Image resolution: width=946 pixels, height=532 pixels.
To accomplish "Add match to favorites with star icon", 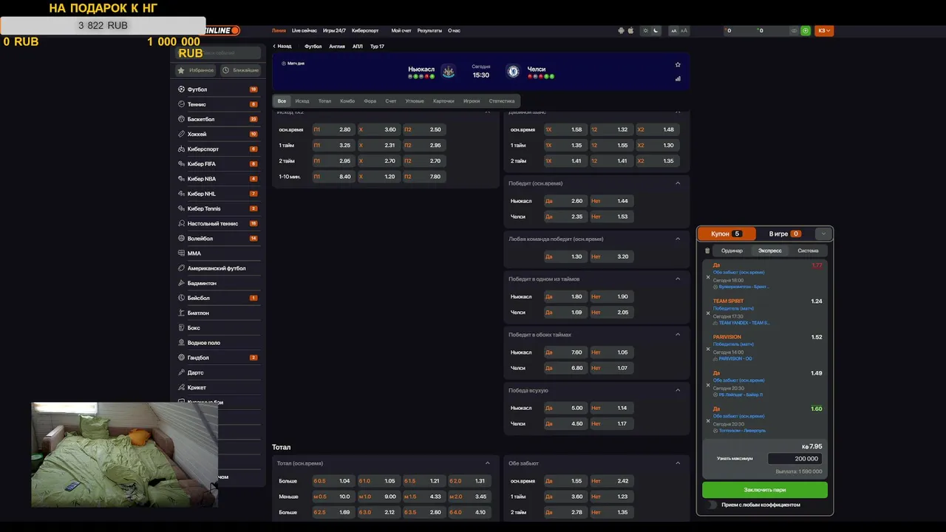I will coord(678,64).
